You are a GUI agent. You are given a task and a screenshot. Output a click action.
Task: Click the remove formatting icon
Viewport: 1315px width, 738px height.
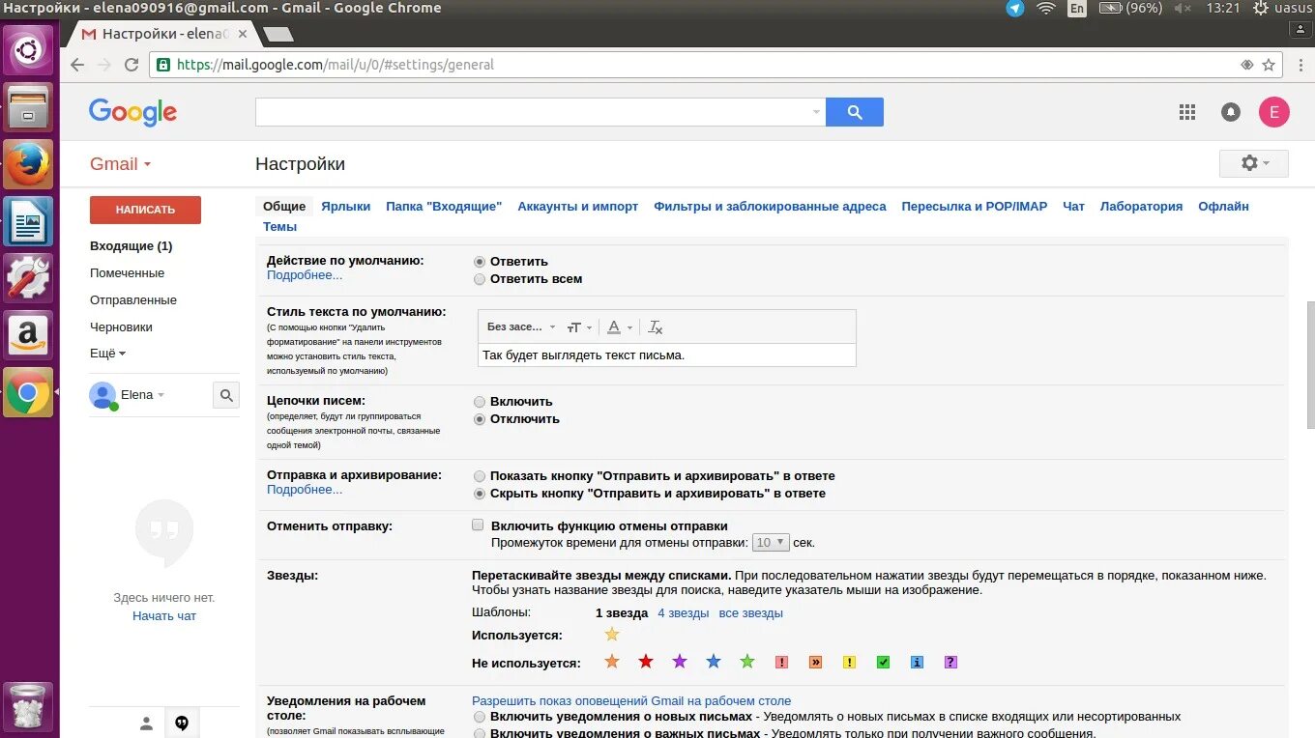(x=656, y=327)
